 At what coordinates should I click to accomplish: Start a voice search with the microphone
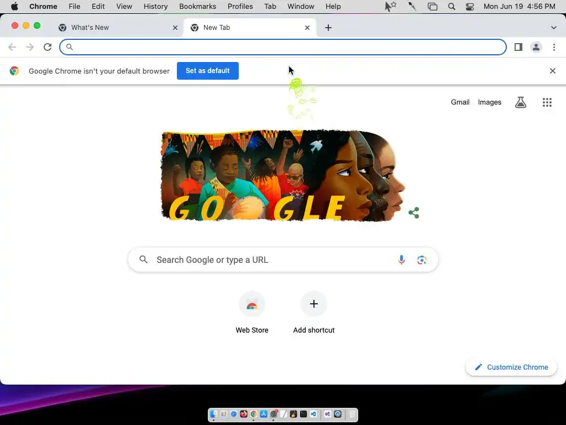401,260
